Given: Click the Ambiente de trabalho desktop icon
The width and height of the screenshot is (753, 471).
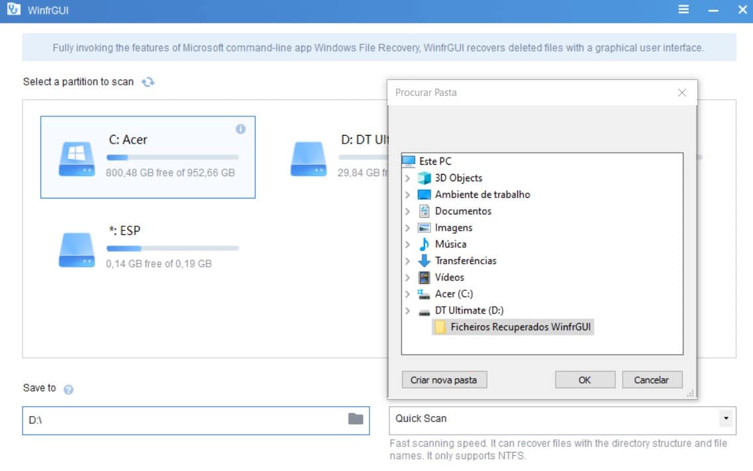Looking at the screenshot, I should point(424,194).
